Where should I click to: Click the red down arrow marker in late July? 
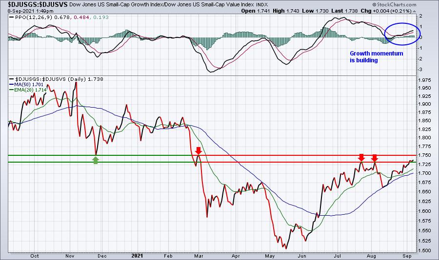(361, 157)
